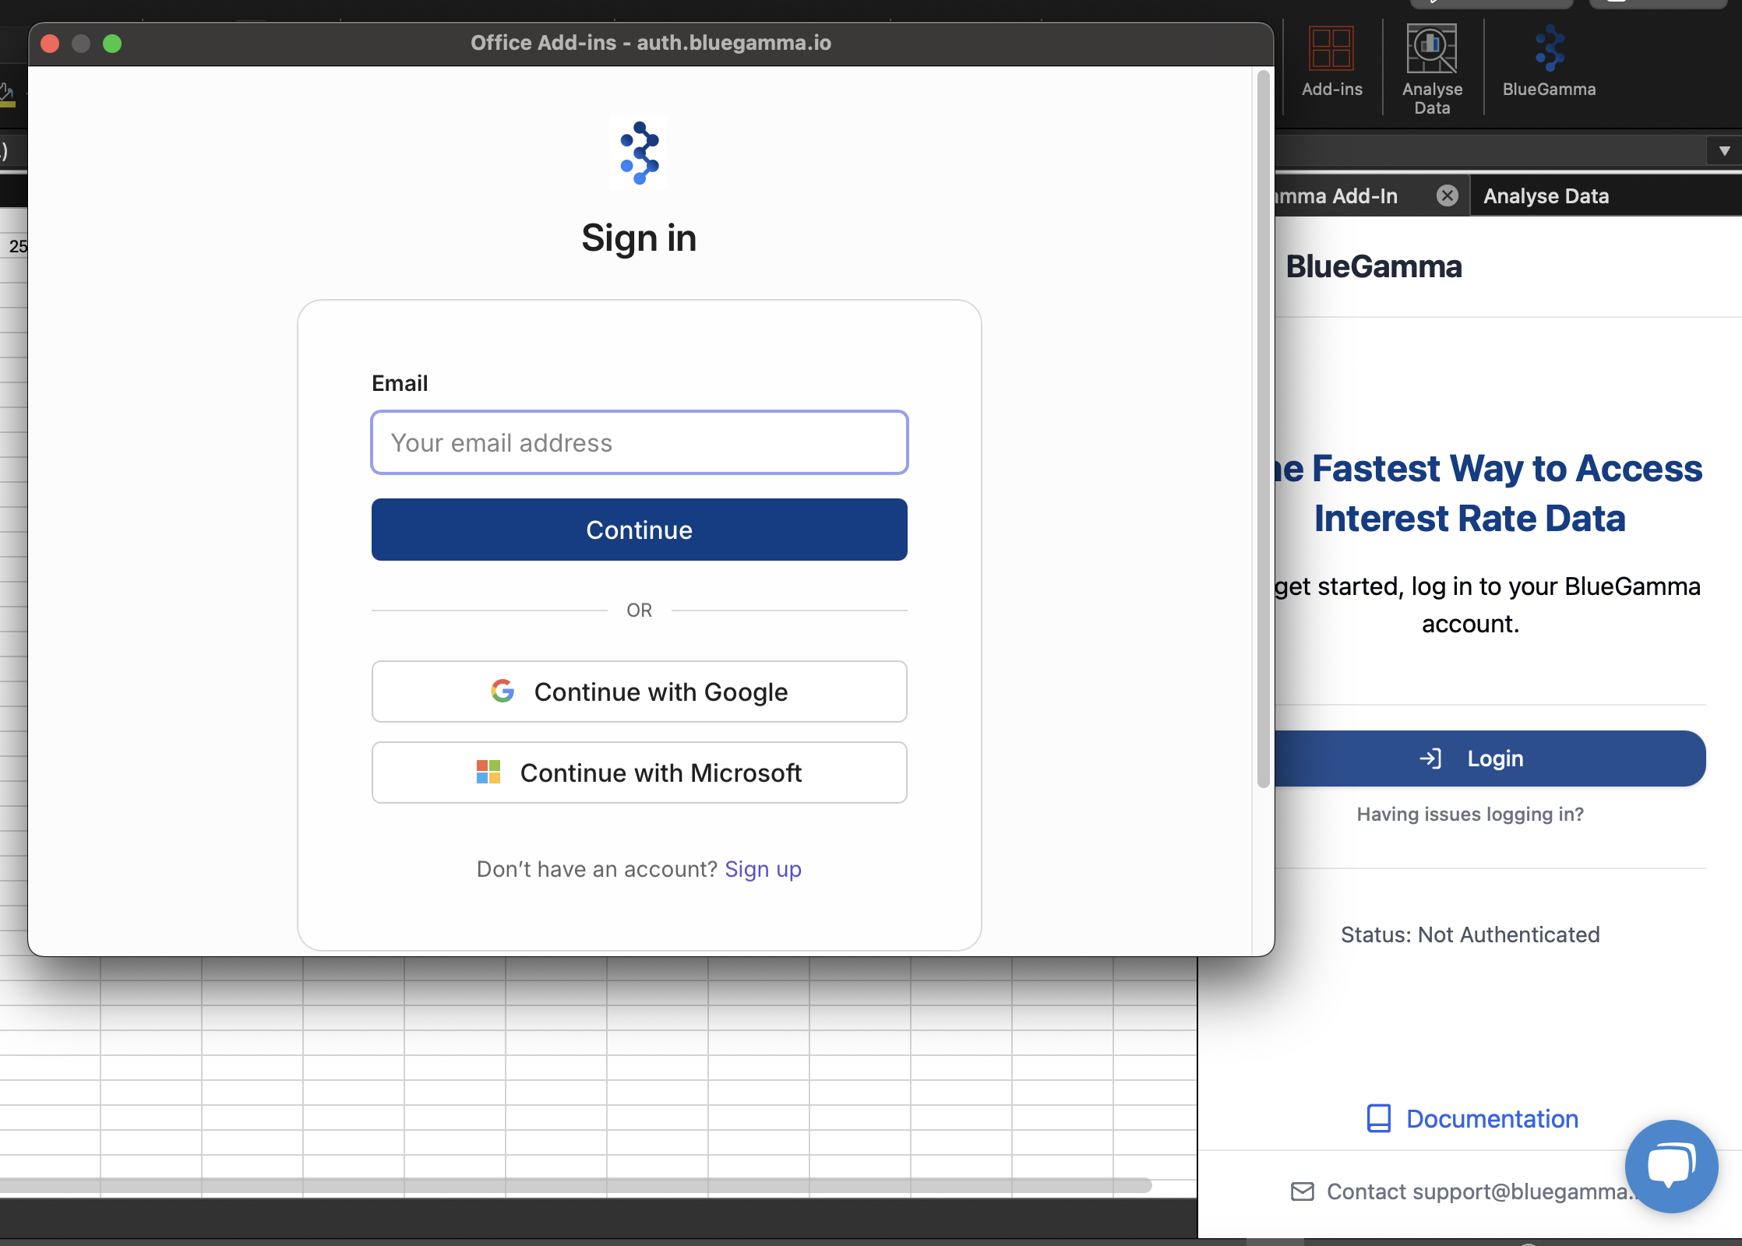The width and height of the screenshot is (1742, 1246).
Task: Click the BlueGamma logo in sign-in dialog
Action: 639,153
